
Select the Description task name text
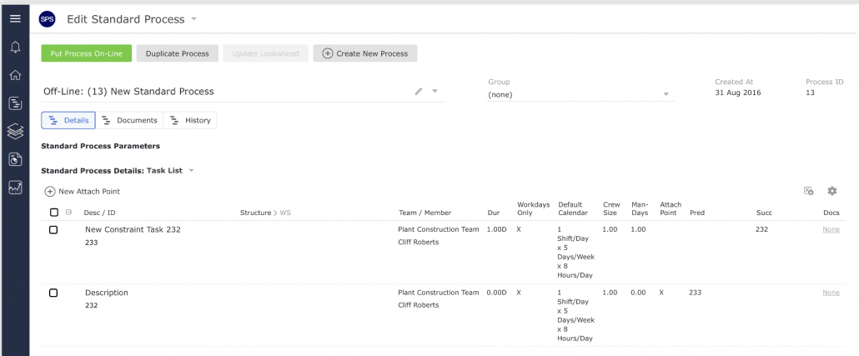click(x=106, y=293)
